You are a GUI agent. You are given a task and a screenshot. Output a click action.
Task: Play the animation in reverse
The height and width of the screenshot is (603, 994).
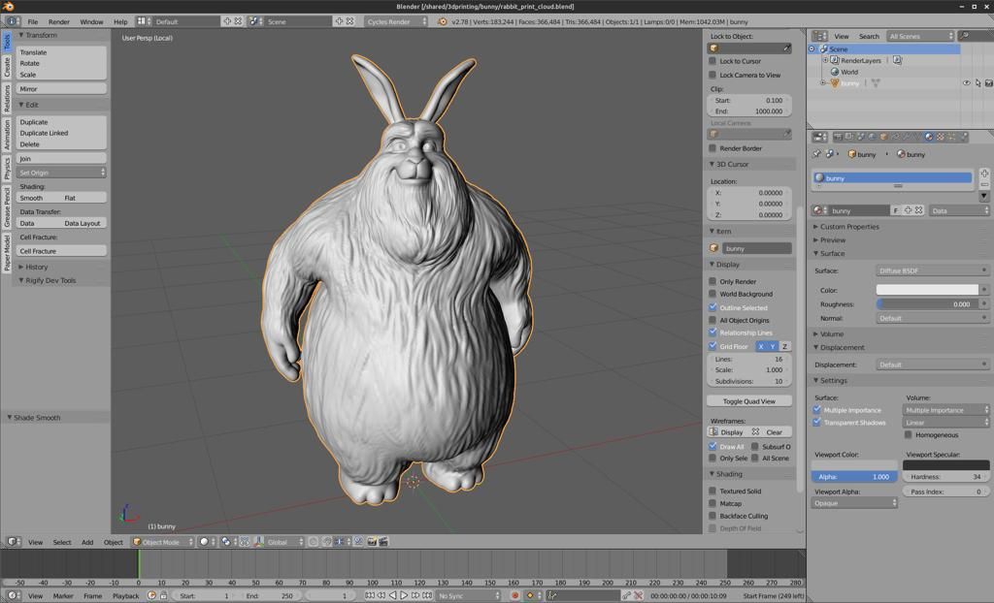click(x=392, y=595)
